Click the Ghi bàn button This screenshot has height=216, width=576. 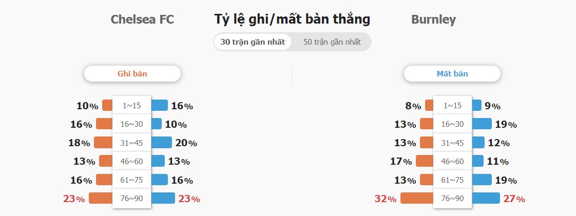point(132,73)
